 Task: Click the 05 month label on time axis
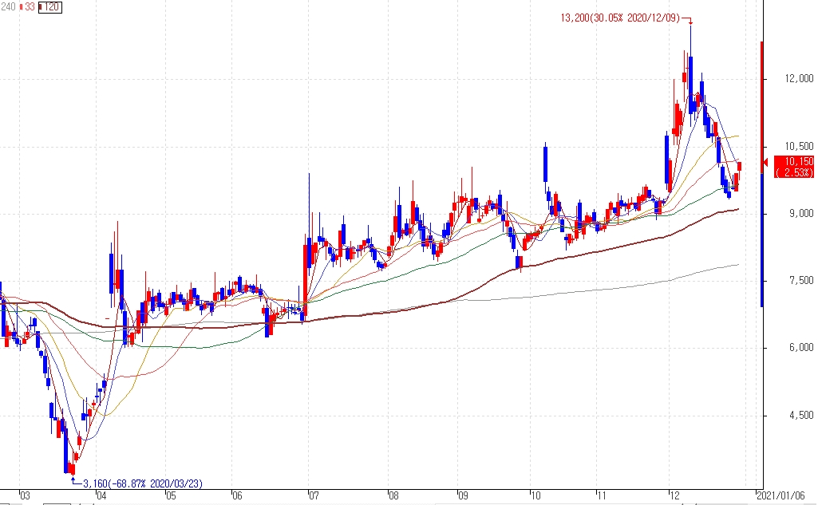(x=171, y=495)
